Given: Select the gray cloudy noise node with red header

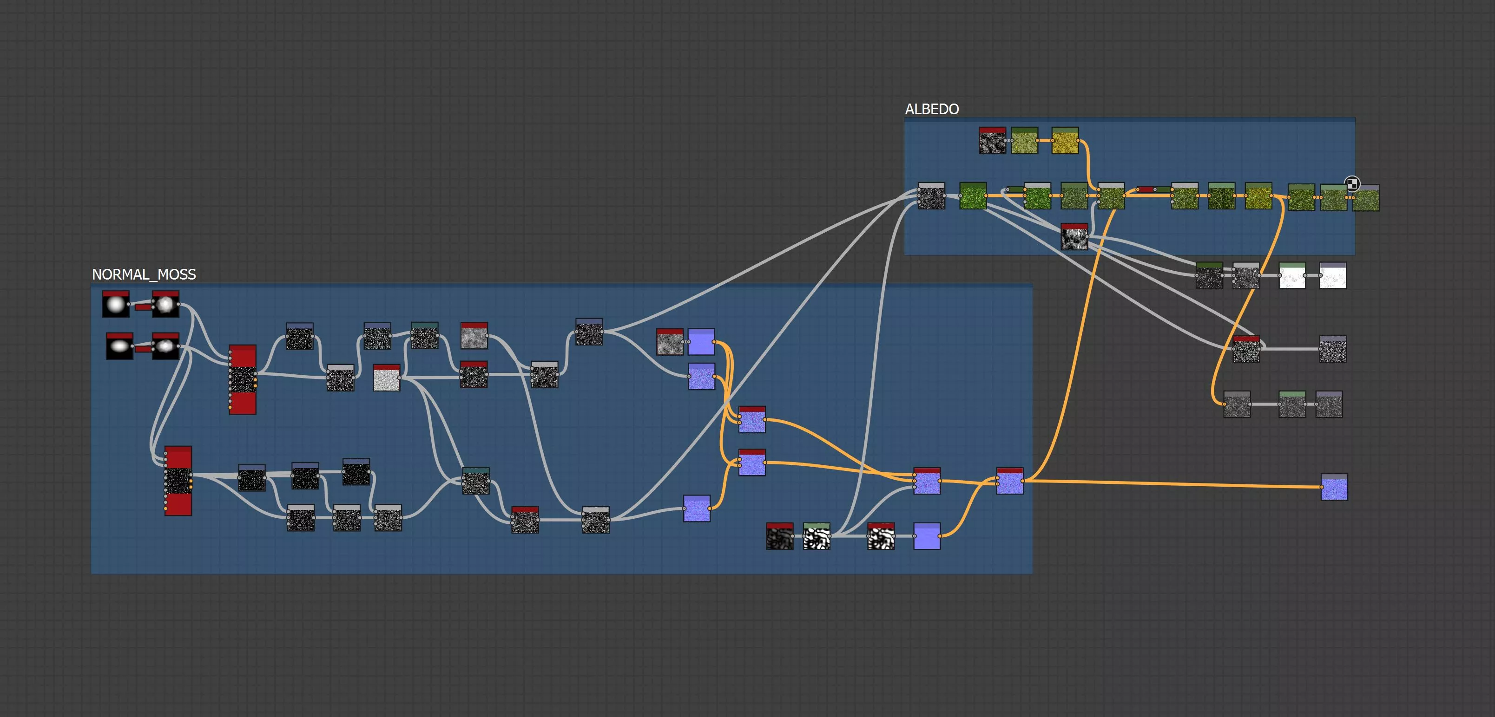Looking at the screenshot, I should click(x=474, y=337).
